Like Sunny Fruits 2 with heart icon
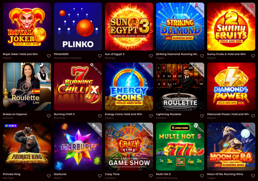The height and width of the screenshot is (181, 258). [x=253, y=56]
